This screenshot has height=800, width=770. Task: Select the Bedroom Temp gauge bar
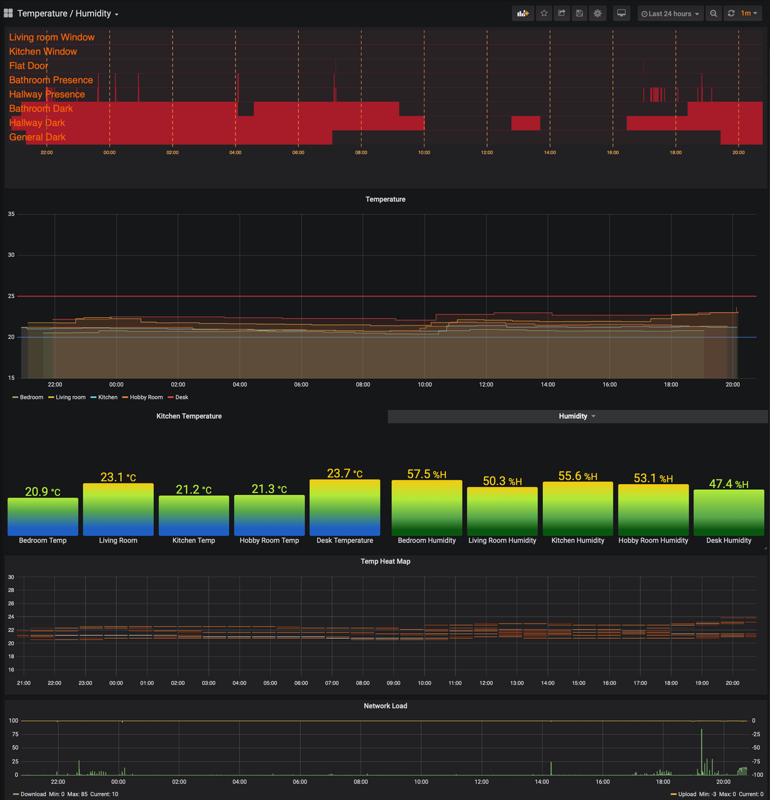(x=43, y=517)
